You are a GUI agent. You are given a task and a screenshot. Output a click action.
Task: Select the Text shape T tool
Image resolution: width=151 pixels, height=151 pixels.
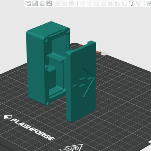(x=132, y=3)
